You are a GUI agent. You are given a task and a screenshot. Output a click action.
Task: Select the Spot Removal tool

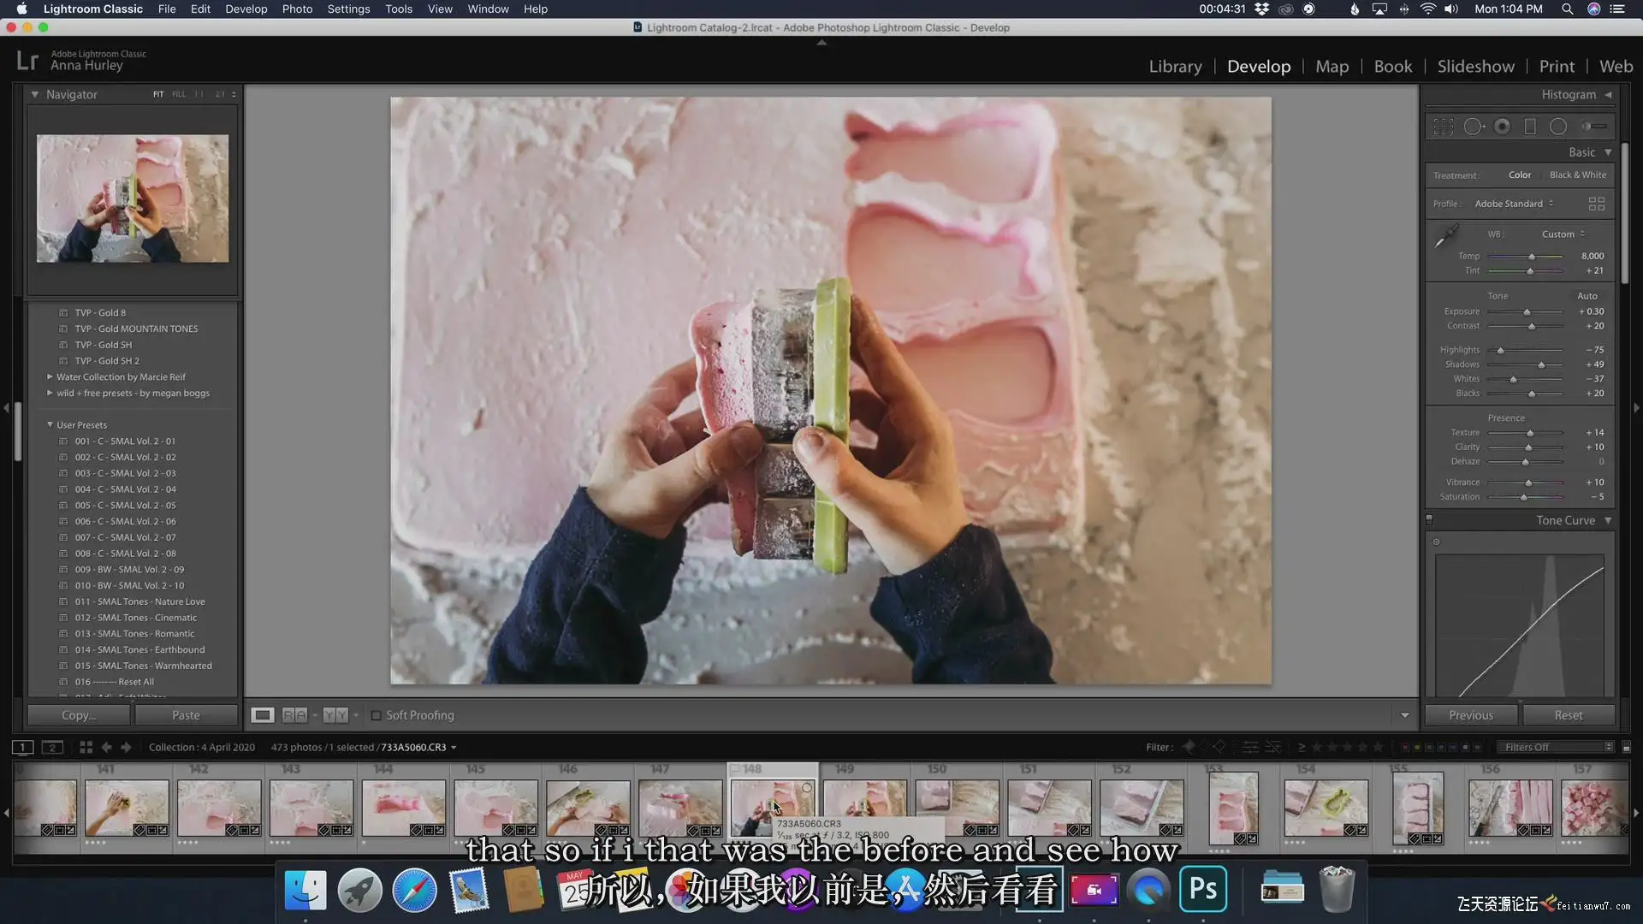[1474, 127]
